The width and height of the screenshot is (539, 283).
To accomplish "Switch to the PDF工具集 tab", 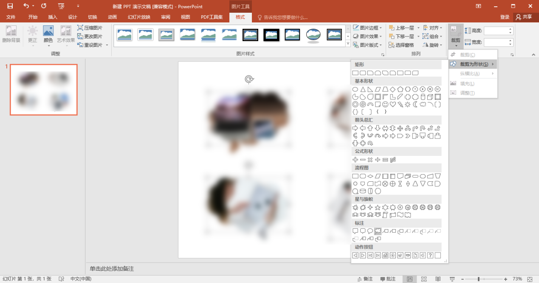I will point(212,17).
